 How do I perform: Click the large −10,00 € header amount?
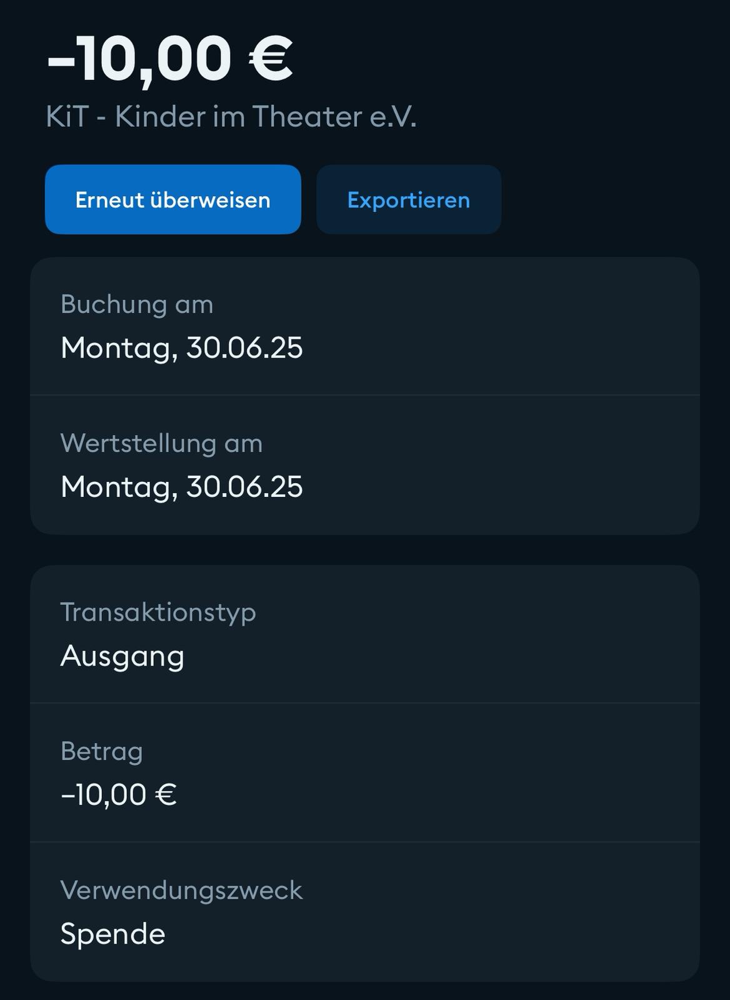point(169,58)
